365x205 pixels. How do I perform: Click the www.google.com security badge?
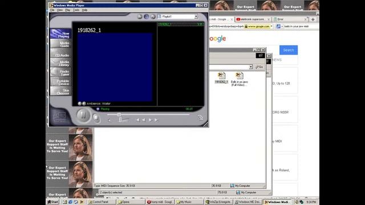(257, 27)
